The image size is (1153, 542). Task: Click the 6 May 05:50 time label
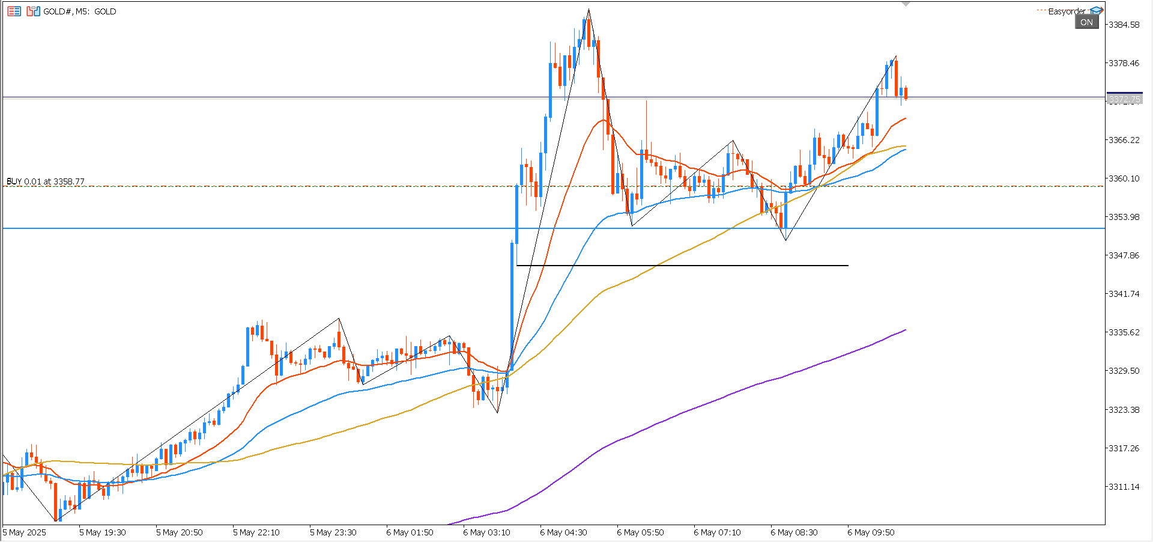click(x=640, y=532)
